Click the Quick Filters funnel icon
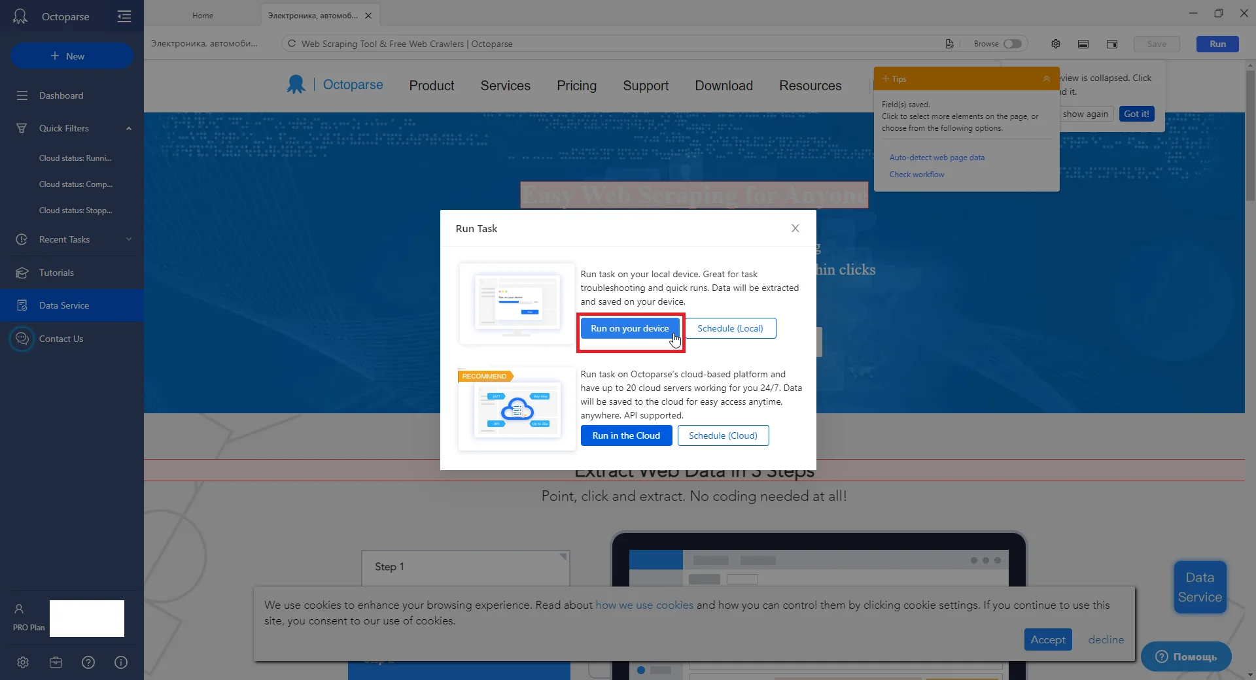The width and height of the screenshot is (1256, 680). [22, 128]
